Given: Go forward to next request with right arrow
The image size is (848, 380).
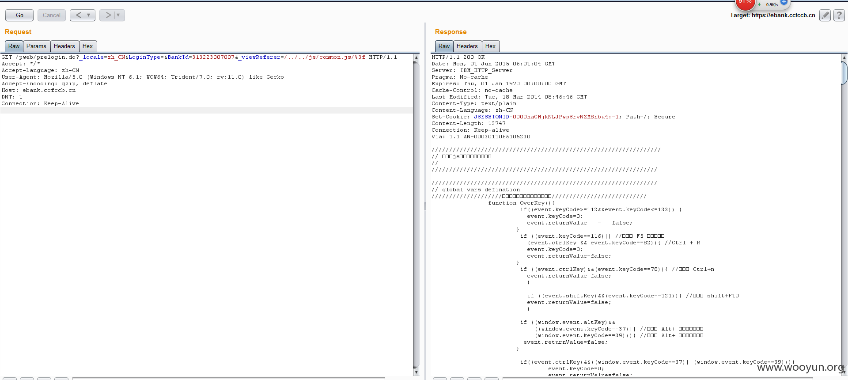Looking at the screenshot, I should (x=108, y=15).
